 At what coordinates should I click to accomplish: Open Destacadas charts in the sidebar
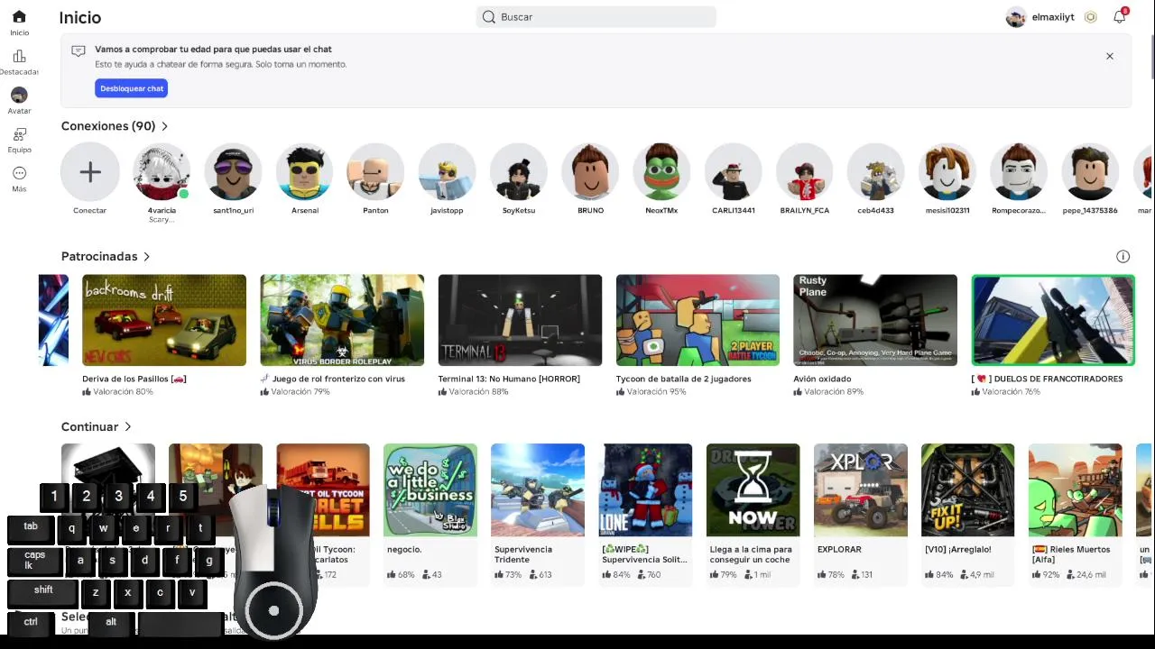coord(19,62)
